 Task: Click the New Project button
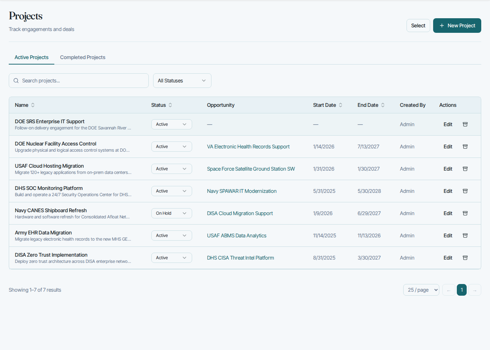457,26
